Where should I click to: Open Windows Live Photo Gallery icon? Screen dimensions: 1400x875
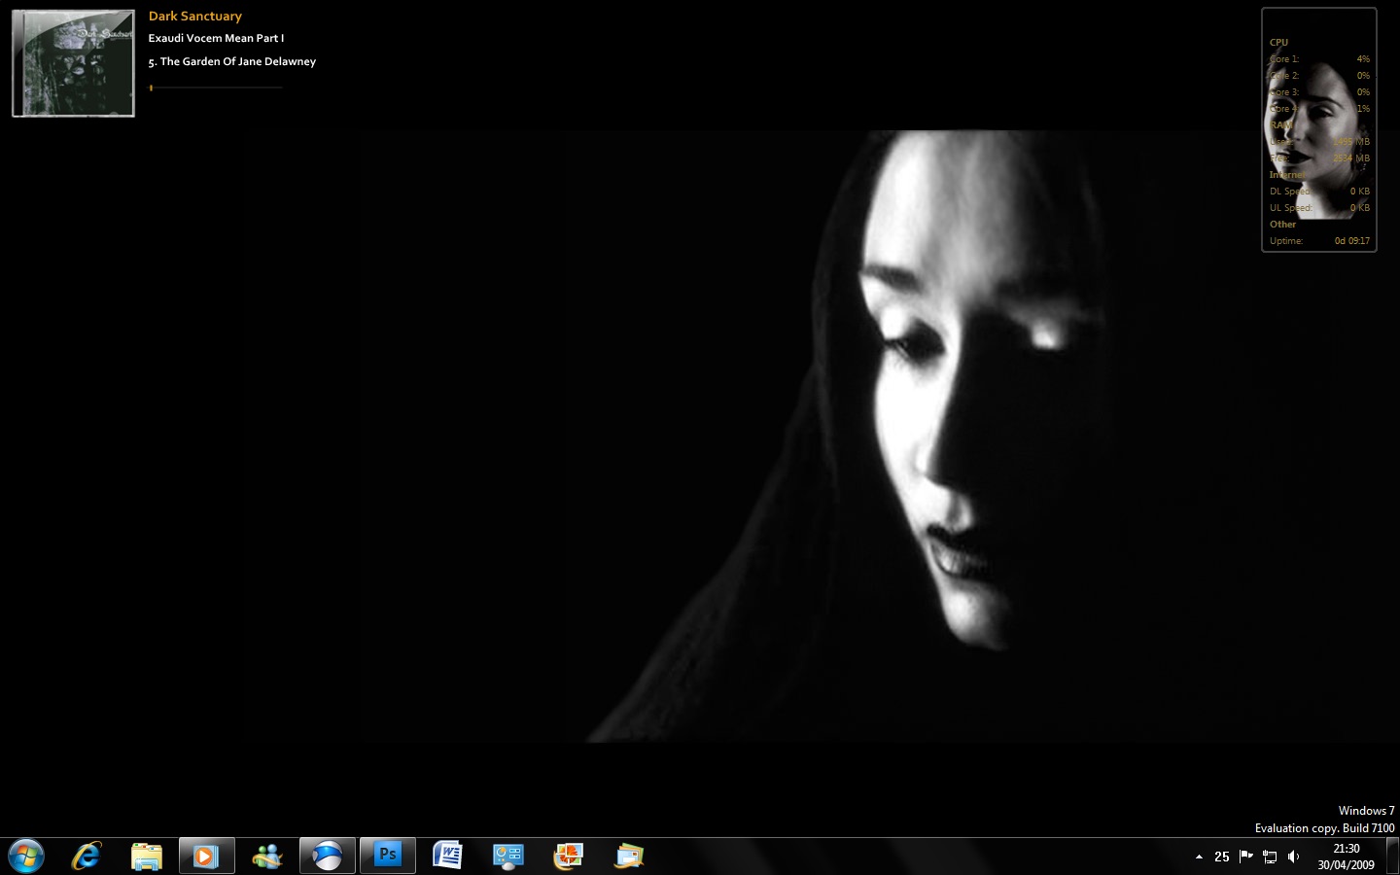(x=568, y=856)
